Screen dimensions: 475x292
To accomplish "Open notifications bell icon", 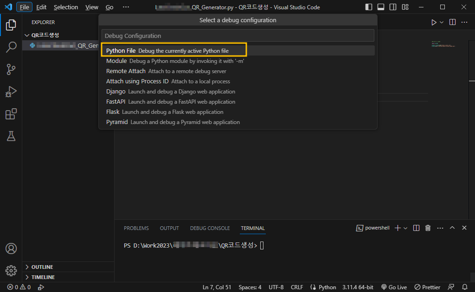I will pyautogui.click(x=465, y=287).
